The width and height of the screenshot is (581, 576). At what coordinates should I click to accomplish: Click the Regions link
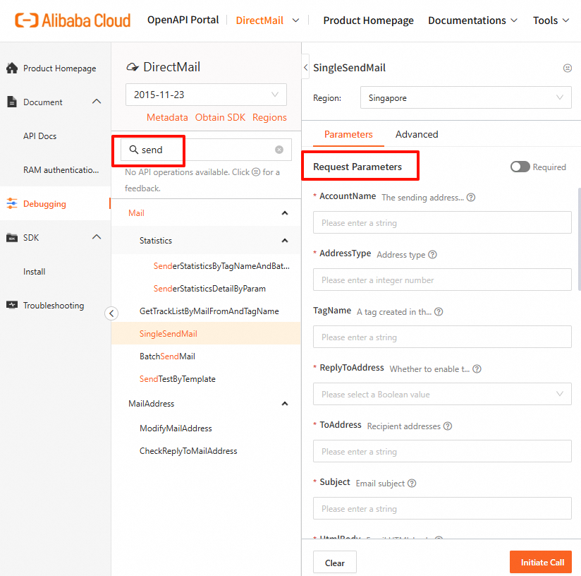point(269,118)
